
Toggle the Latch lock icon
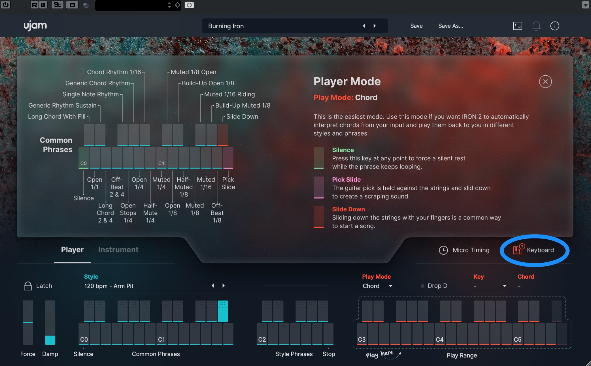(x=28, y=286)
